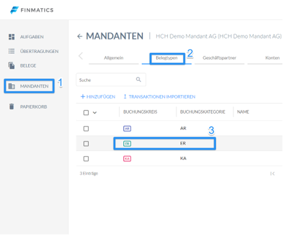Viewport: 283px width, 235px height.
Task: Switch to the Geschäftspartner tab
Action: [x=219, y=58]
